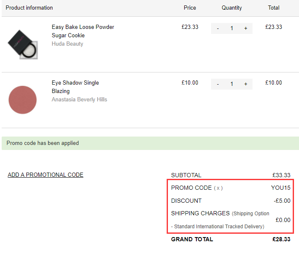Click the Huda Beauty brand name
The height and width of the screenshot is (253, 299).
click(x=67, y=44)
